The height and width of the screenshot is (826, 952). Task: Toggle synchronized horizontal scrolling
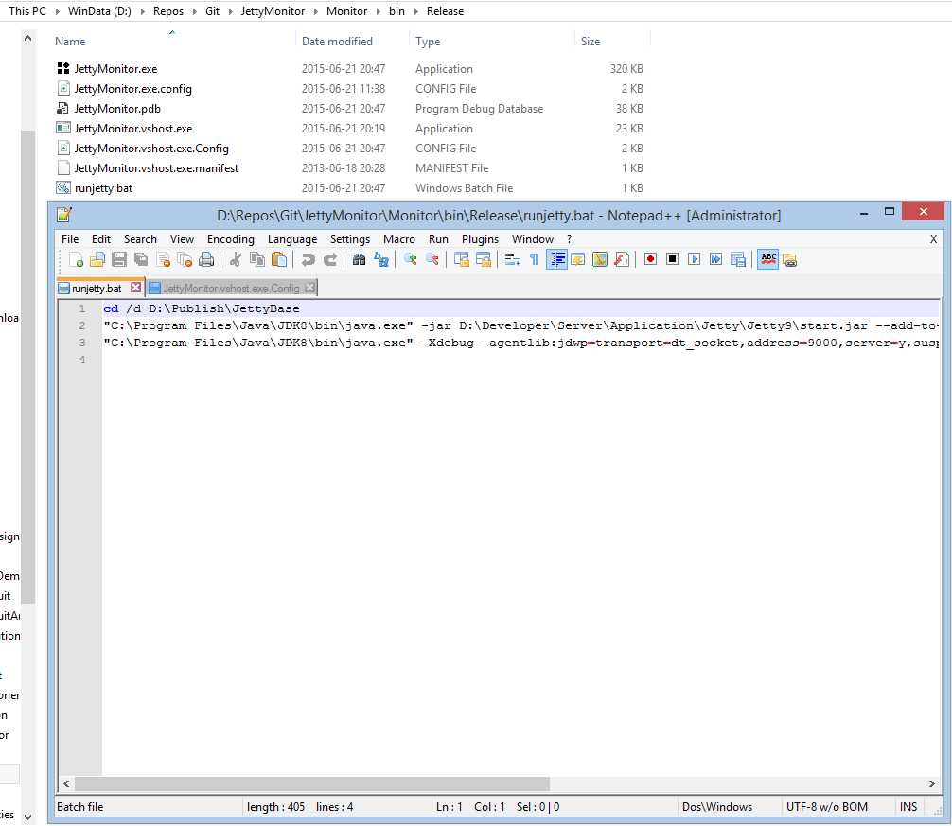484,260
